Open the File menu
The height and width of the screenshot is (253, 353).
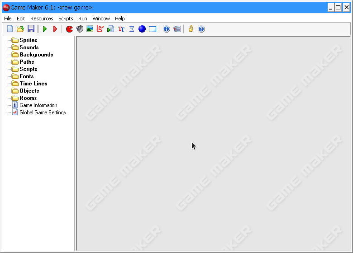8,19
